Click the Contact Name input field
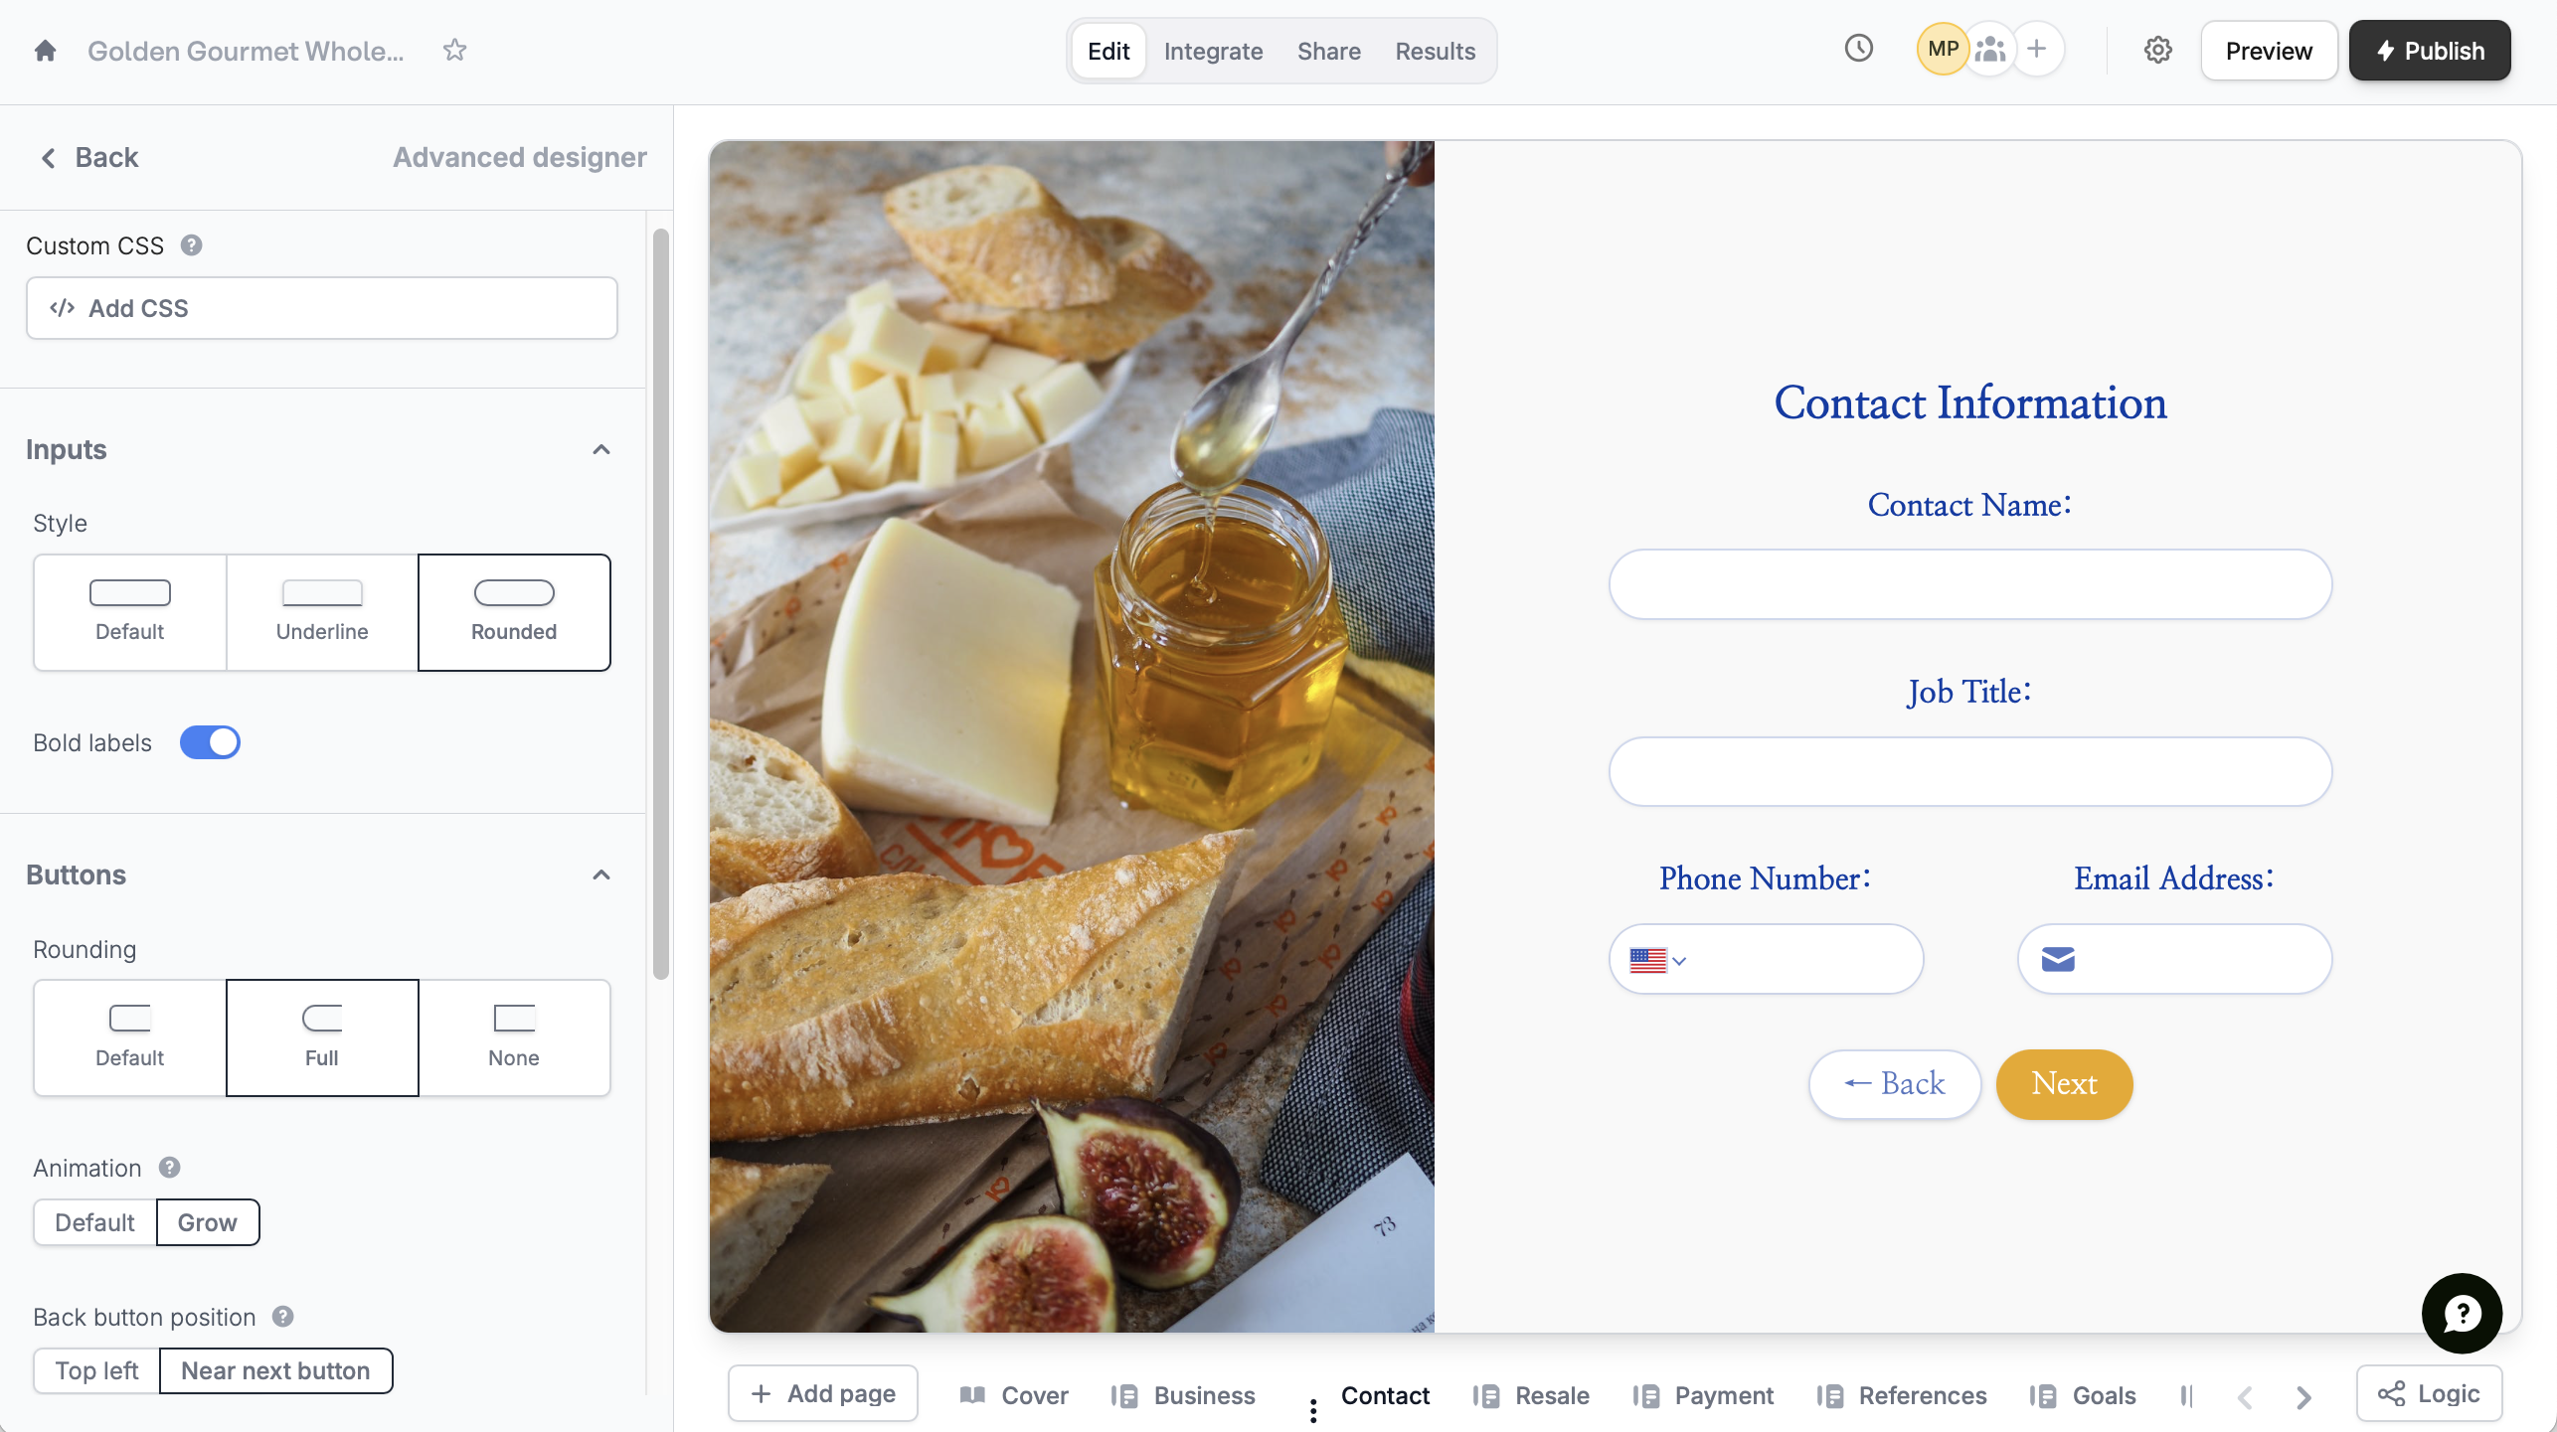The width and height of the screenshot is (2557, 1432). [1969, 584]
